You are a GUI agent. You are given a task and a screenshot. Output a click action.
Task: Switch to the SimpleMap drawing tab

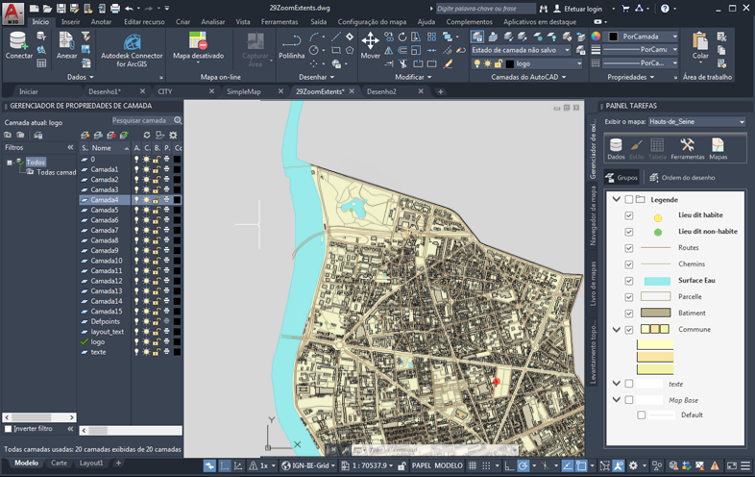pos(243,91)
